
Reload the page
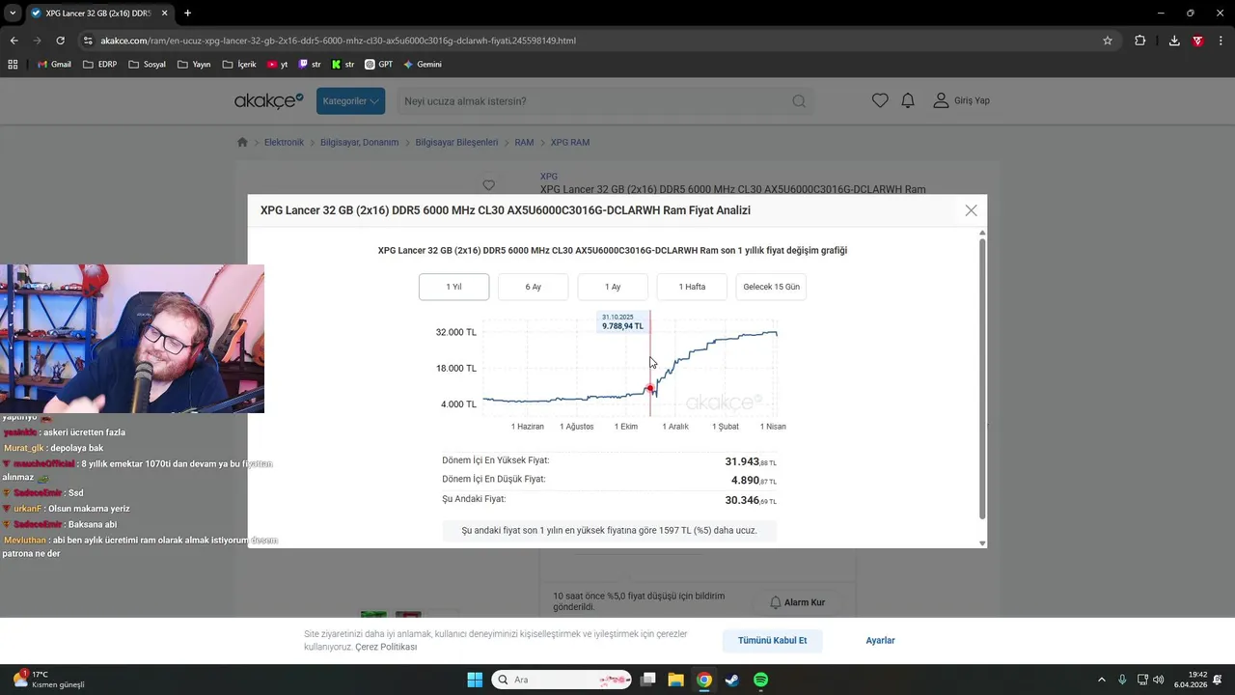60,41
